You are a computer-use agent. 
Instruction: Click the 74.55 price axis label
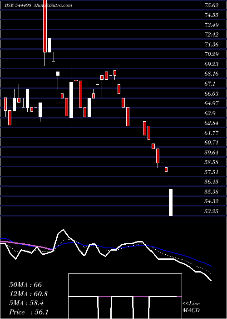[x=212, y=15]
